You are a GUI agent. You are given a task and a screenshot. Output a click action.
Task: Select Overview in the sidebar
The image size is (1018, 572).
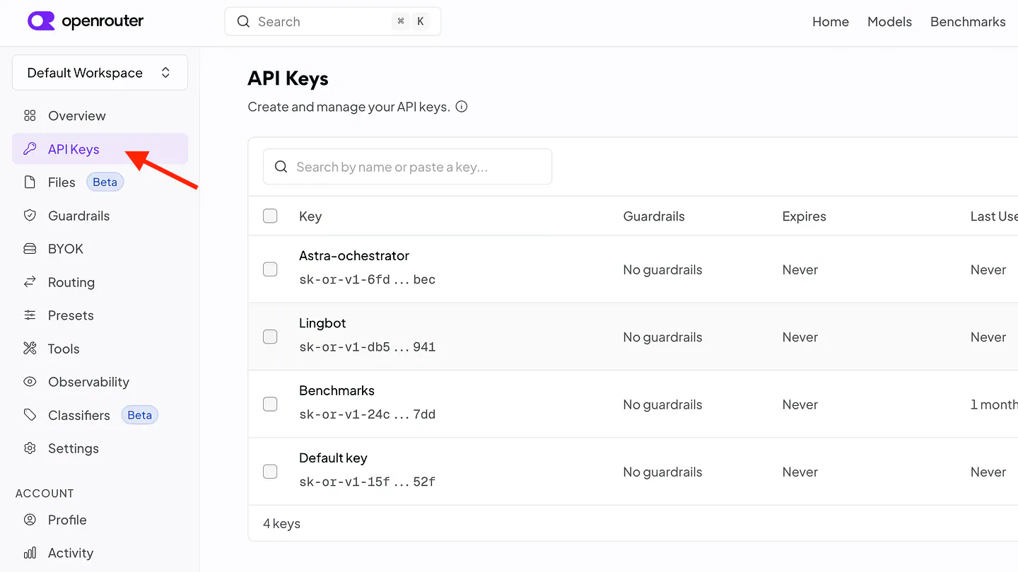100,116
